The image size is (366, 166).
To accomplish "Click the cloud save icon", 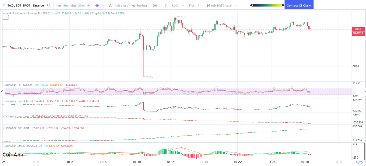I will (x=165, y=6).
